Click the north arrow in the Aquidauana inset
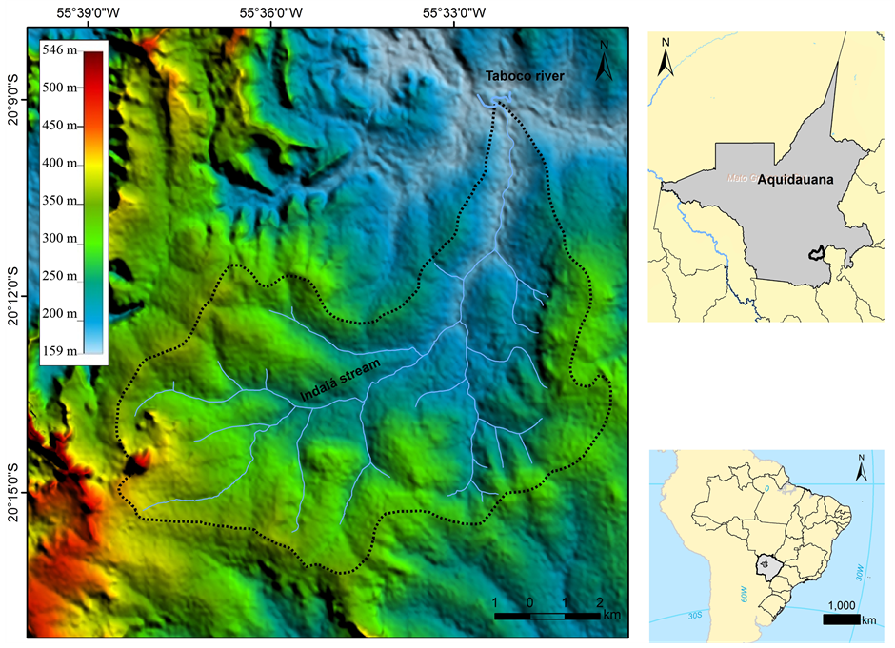 [666, 57]
